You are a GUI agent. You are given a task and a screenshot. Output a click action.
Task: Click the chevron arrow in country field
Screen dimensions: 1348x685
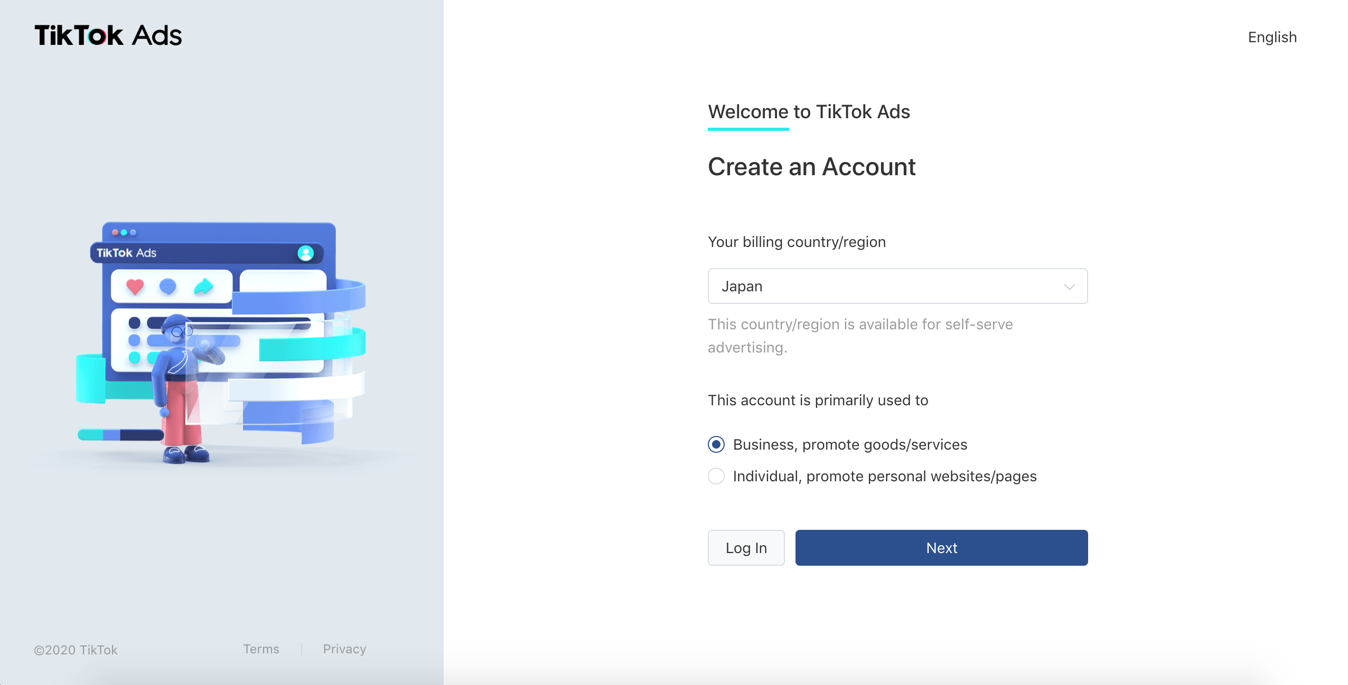pos(1069,287)
